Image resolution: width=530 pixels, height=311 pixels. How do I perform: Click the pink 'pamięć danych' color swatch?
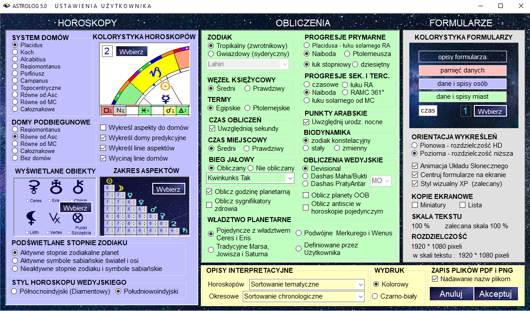(x=462, y=70)
